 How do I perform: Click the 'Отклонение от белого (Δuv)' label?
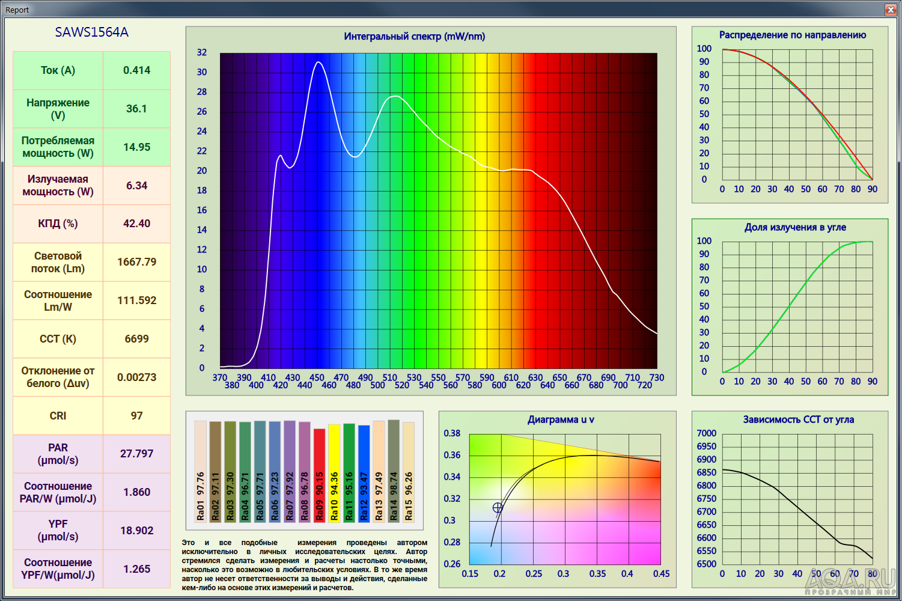[58, 377]
